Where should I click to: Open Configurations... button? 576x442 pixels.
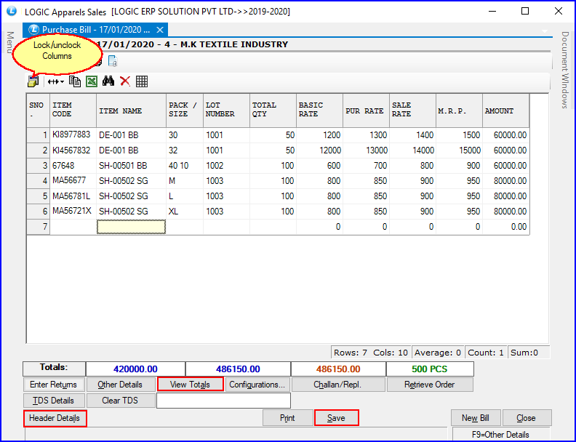(x=257, y=385)
